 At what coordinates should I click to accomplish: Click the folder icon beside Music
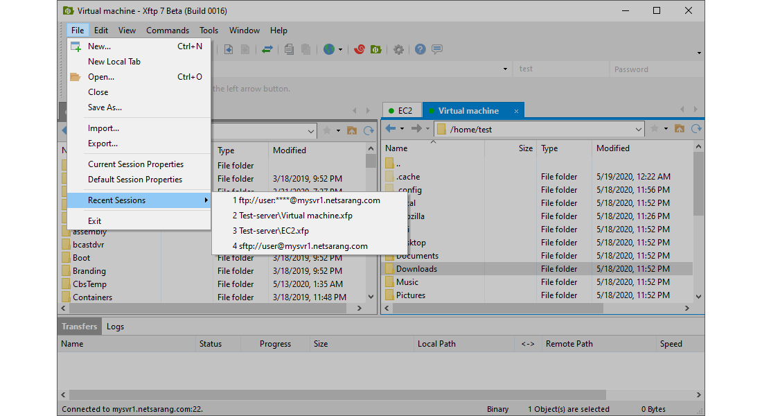point(389,282)
